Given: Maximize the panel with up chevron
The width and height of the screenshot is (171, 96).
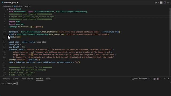Looking at the screenshot, I should [x=165, y=79].
